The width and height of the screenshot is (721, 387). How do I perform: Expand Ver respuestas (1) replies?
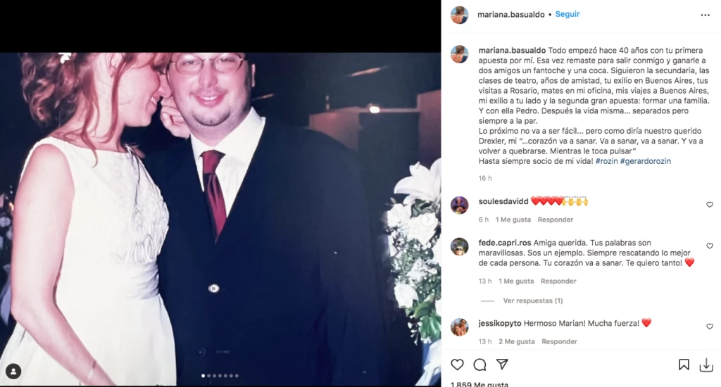pyautogui.click(x=532, y=300)
